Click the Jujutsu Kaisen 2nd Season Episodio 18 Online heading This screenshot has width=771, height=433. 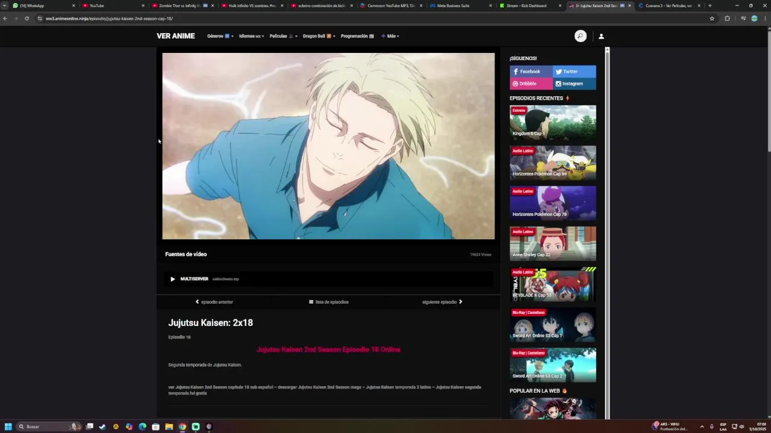click(x=328, y=349)
